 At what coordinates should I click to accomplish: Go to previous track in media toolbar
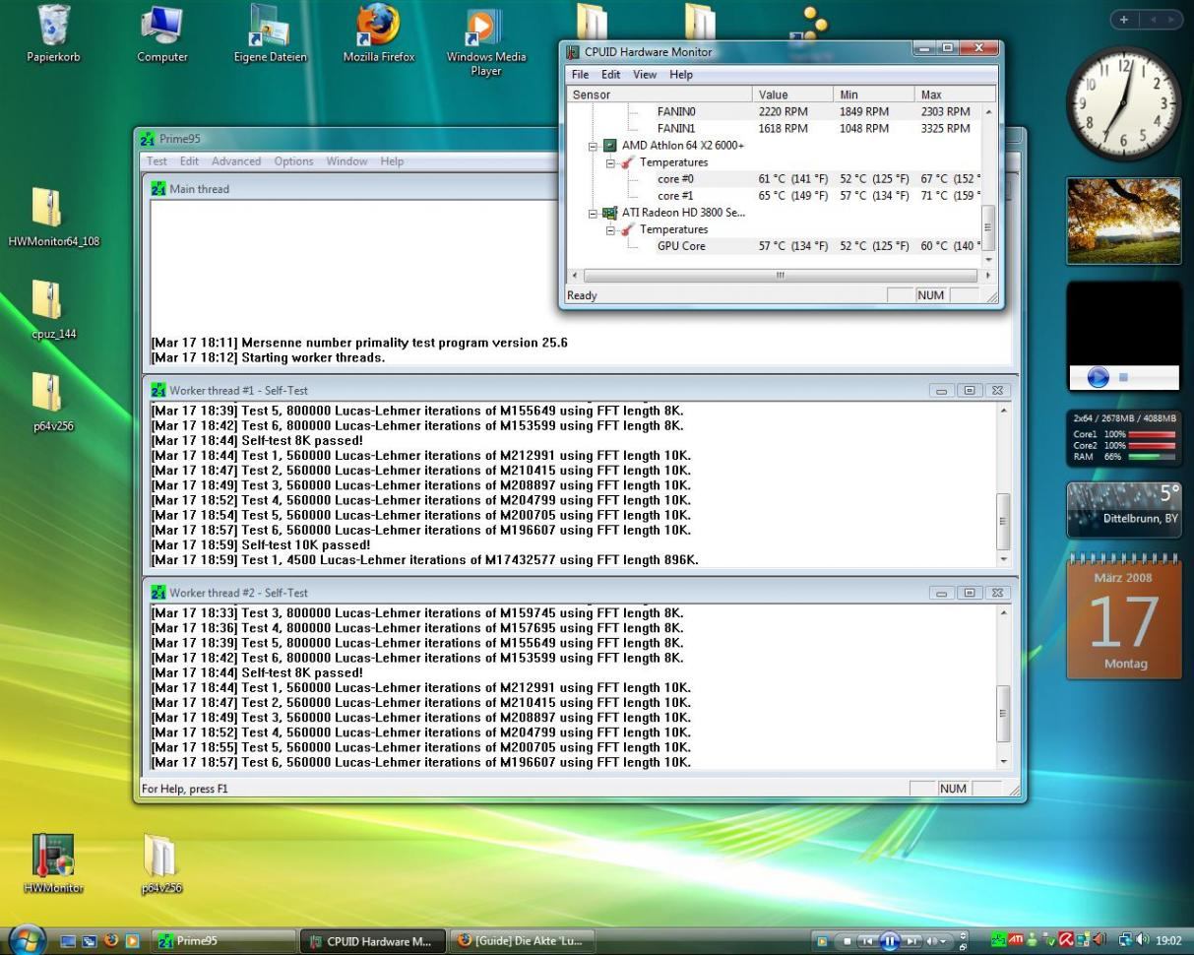[x=869, y=940]
